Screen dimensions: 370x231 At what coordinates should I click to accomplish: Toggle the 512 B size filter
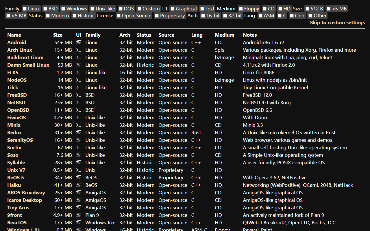pos(308,9)
